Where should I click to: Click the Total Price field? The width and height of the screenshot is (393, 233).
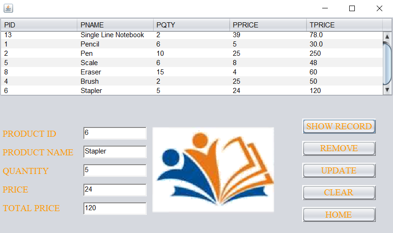pos(115,208)
